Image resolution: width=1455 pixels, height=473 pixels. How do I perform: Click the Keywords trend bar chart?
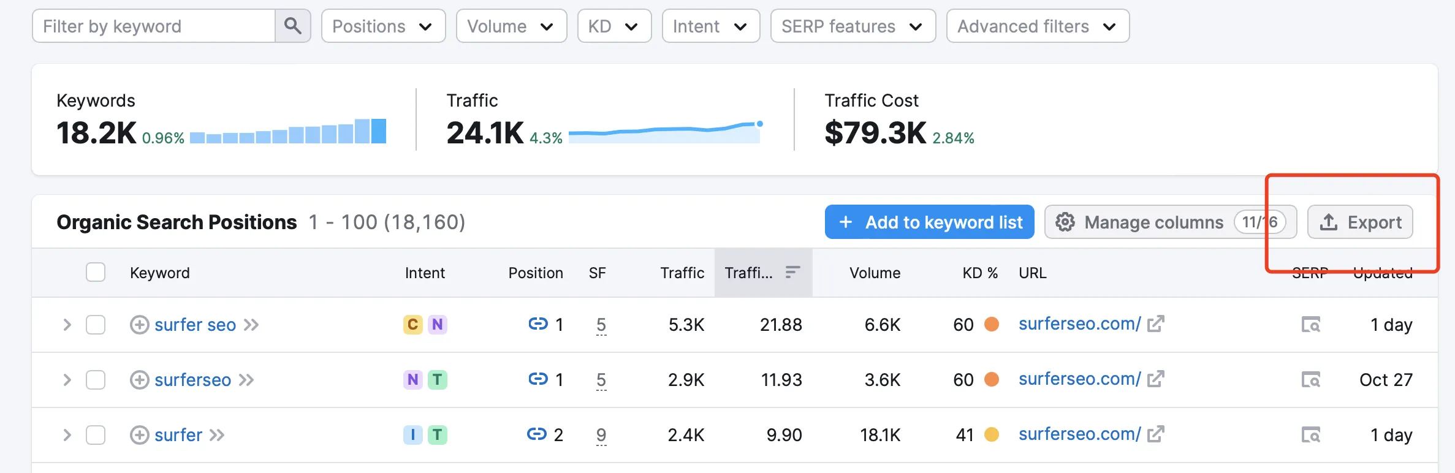point(288,131)
